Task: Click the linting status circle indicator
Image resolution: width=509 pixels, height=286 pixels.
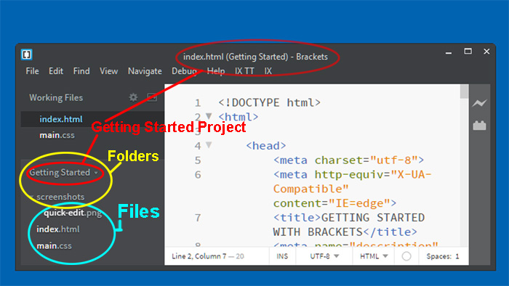Action: tap(406, 256)
